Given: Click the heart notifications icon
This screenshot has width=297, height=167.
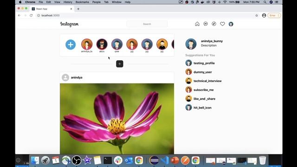Looking at the screenshot, I should [222, 24].
